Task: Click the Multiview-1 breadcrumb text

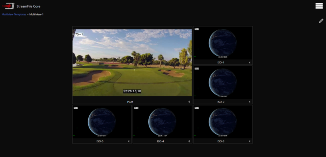Action: tap(36, 14)
